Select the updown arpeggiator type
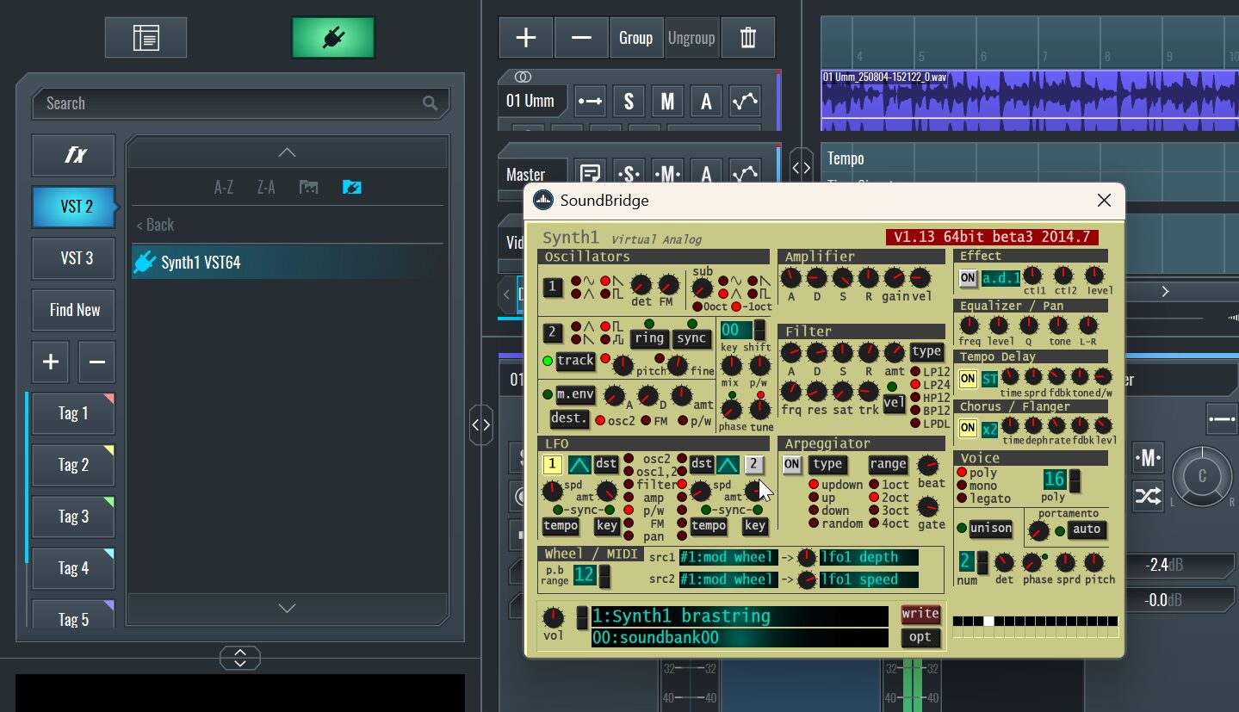Screen dimensions: 1239x712 [815, 485]
